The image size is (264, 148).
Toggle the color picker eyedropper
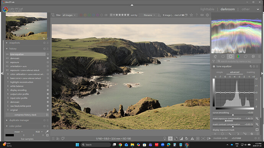47,132
